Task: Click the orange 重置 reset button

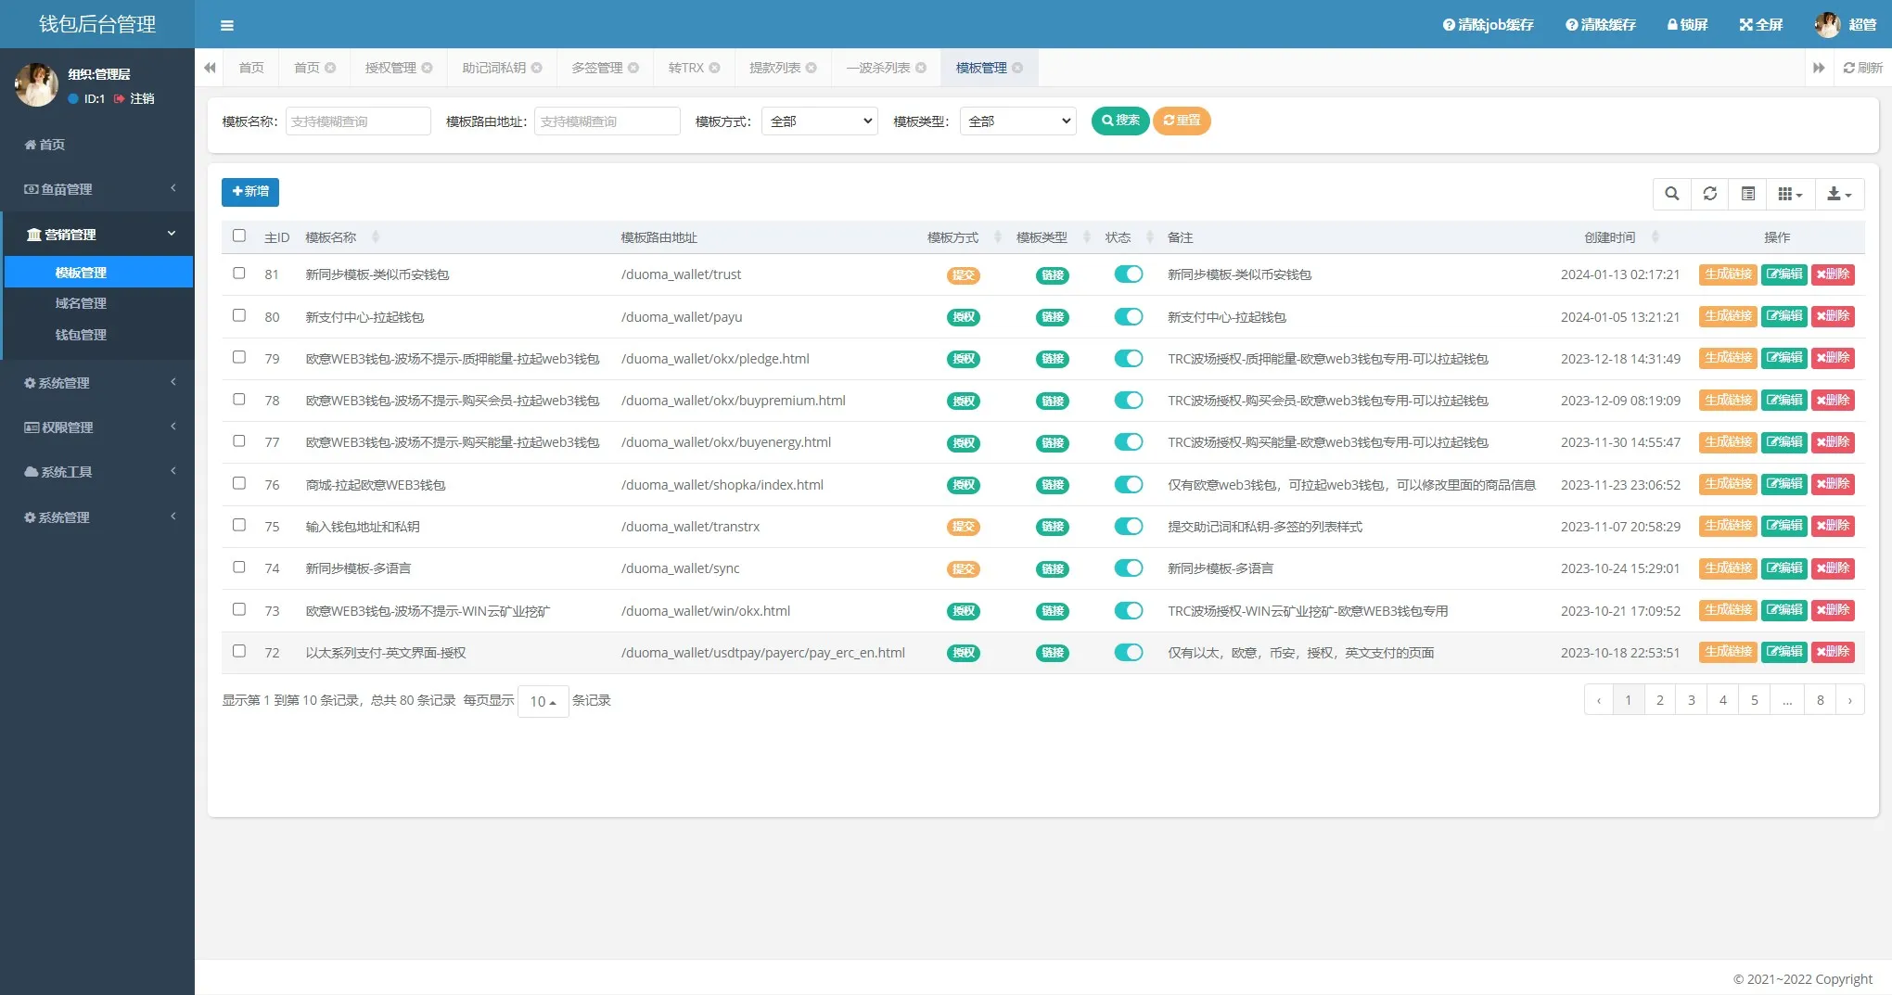Action: coord(1182,121)
